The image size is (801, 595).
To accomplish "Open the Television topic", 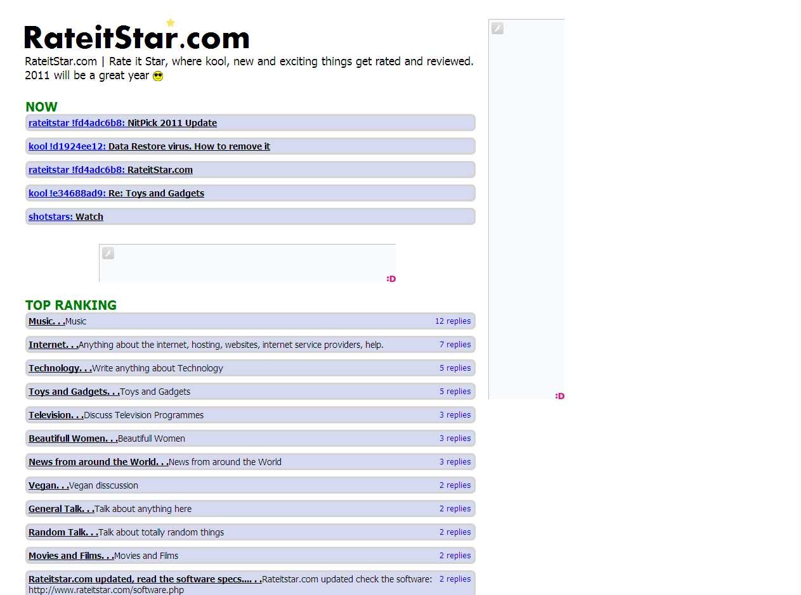I will pyautogui.click(x=56, y=415).
